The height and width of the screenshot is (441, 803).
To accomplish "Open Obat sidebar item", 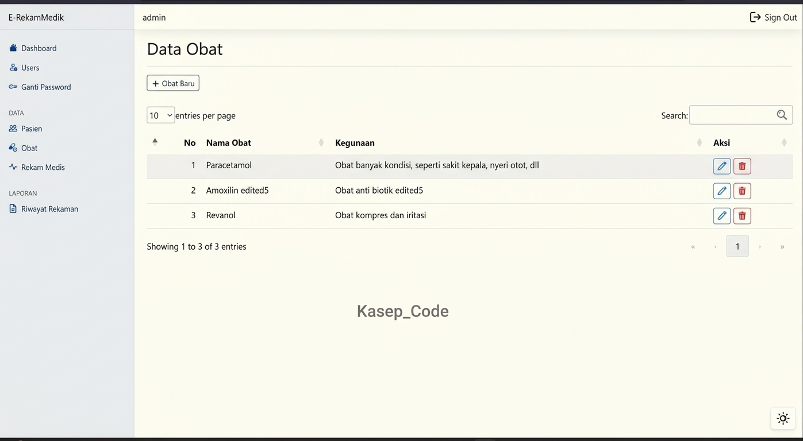I will pyautogui.click(x=23, y=148).
